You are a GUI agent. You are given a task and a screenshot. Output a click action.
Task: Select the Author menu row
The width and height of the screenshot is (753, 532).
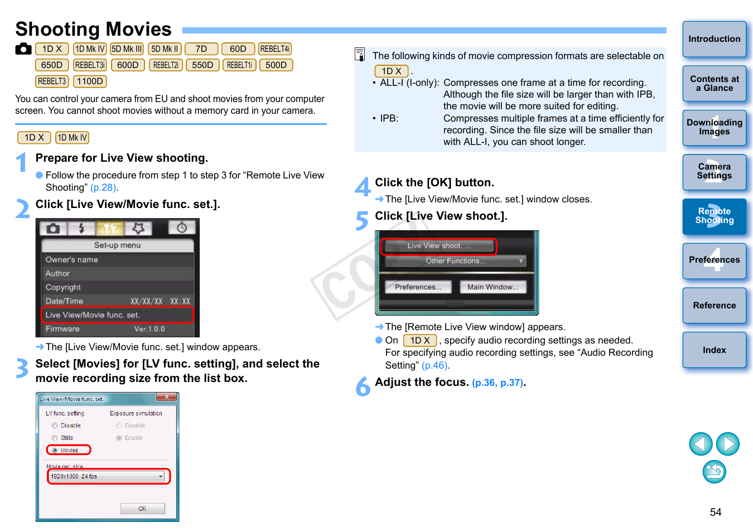118,273
